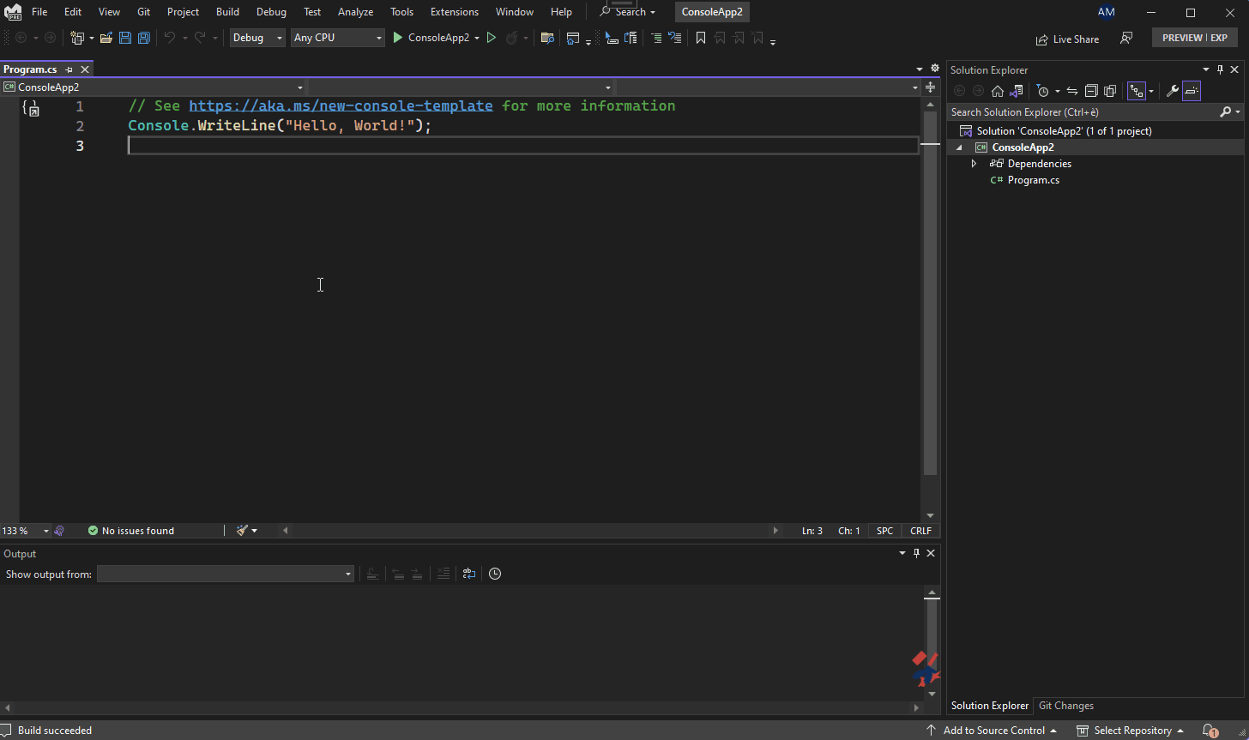Toggle the Pin icon on the Output window
The height and width of the screenshot is (740, 1249).
(x=916, y=553)
